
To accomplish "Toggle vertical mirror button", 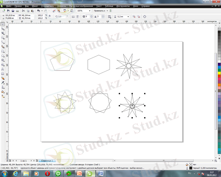I will coord(78,17).
